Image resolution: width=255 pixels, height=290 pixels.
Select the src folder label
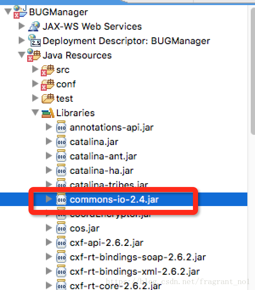point(63,70)
